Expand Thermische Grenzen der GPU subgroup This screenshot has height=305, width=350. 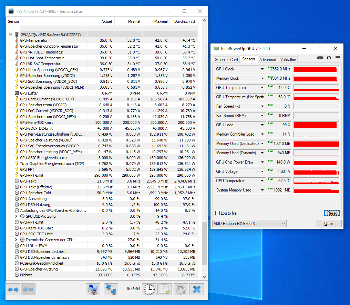point(16,240)
